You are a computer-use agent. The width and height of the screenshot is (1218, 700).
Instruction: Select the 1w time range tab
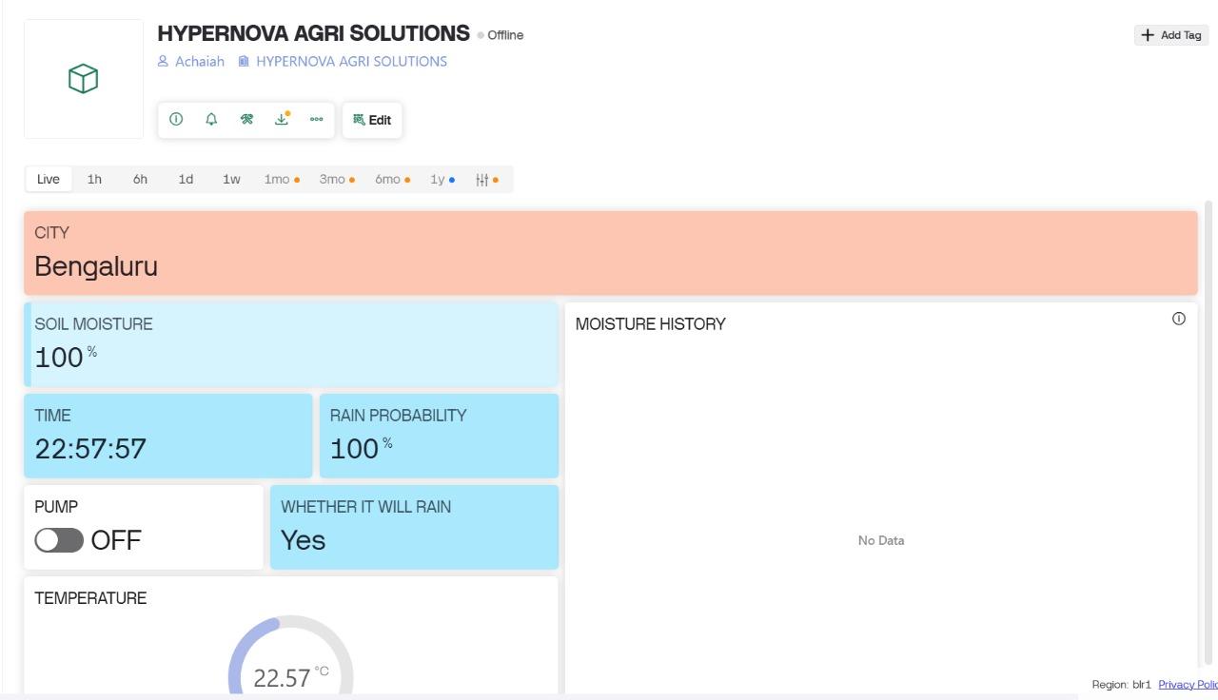pyautogui.click(x=231, y=180)
